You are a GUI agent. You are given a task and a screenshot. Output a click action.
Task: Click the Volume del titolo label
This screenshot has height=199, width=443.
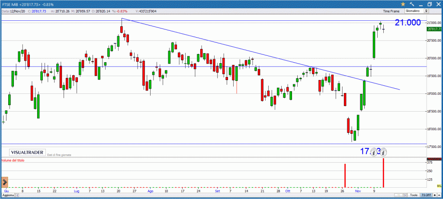13,160
